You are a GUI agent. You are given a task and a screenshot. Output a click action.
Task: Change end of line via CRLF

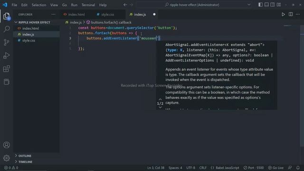[203, 168]
